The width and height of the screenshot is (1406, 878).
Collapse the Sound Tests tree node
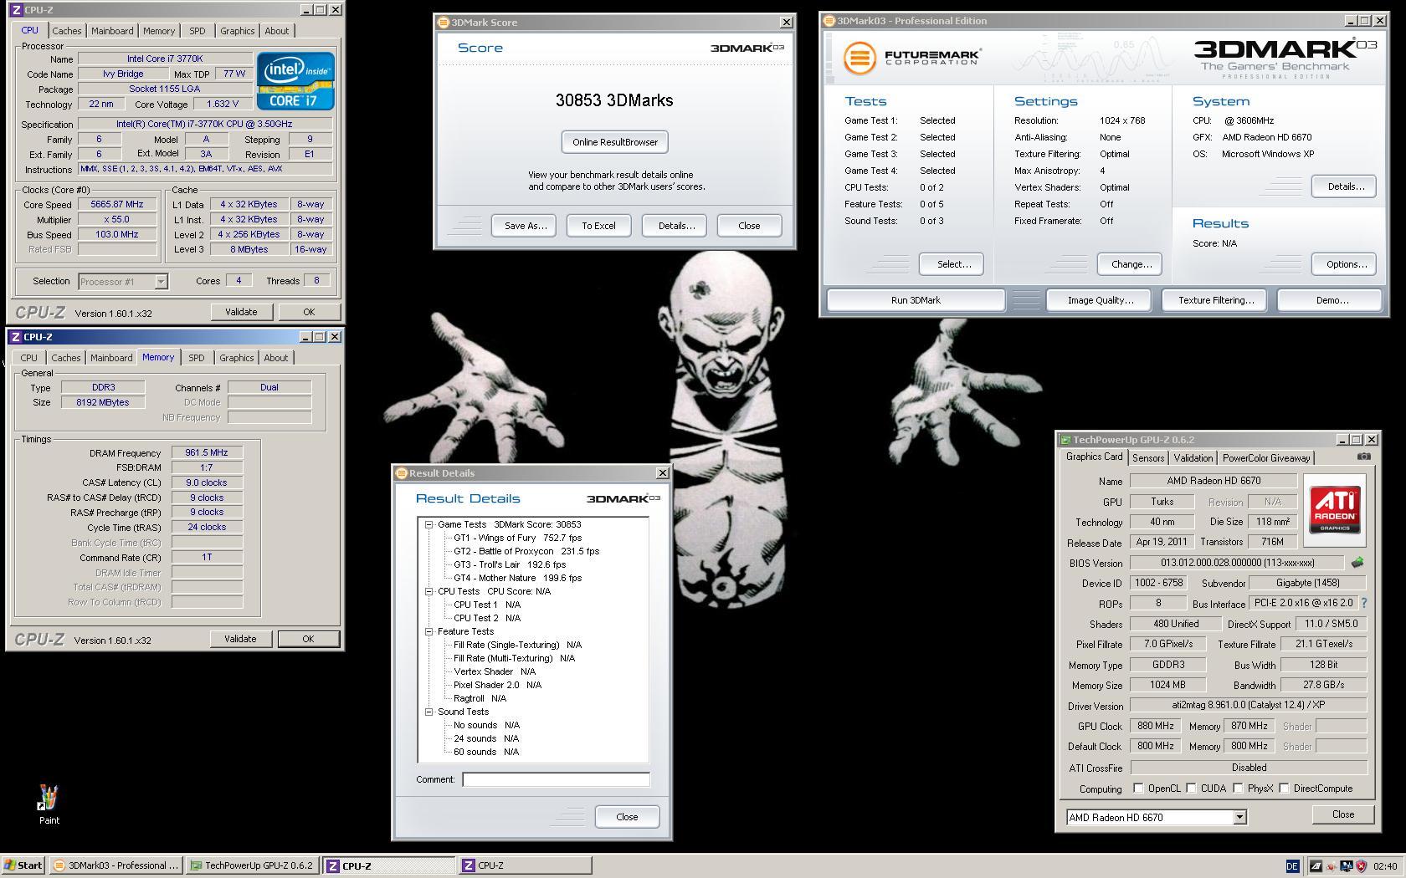pyautogui.click(x=428, y=712)
